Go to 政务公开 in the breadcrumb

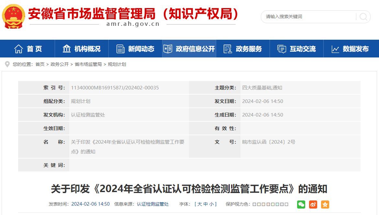(60, 65)
